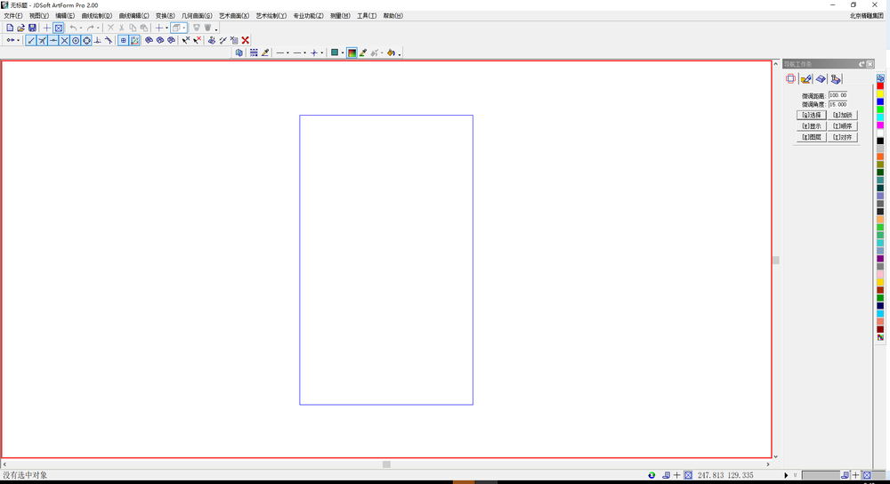Image resolution: width=890 pixels, height=484 pixels.
Task: Click the [X]对齐 button
Action: [x=842, y=137]
